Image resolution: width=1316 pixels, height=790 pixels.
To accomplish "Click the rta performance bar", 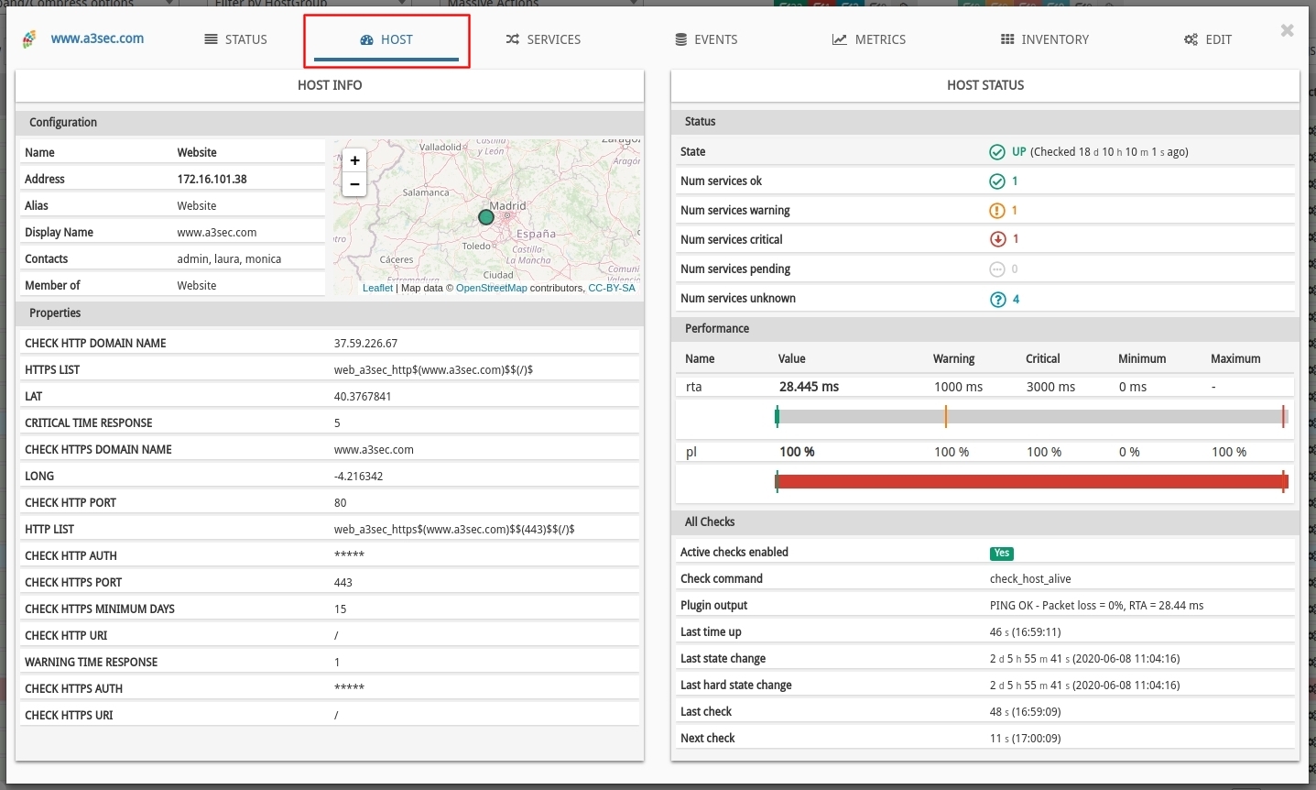I will [x=1031, y=417].
